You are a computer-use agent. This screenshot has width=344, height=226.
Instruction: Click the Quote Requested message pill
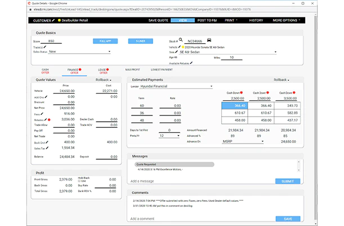pyautogui.click(x=175, y=164)
